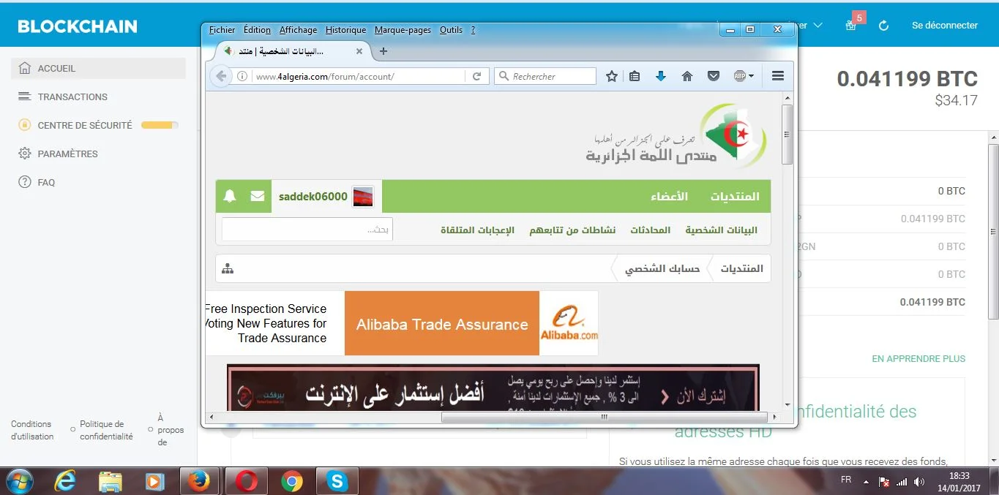Click the Firefox bookmark star icon
999x495 pixels.
click(x=612, y=76)
